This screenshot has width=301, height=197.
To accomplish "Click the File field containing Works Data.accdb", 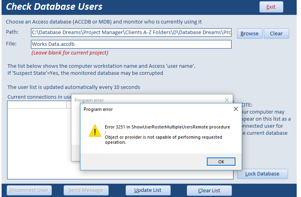I will (131, 44).
